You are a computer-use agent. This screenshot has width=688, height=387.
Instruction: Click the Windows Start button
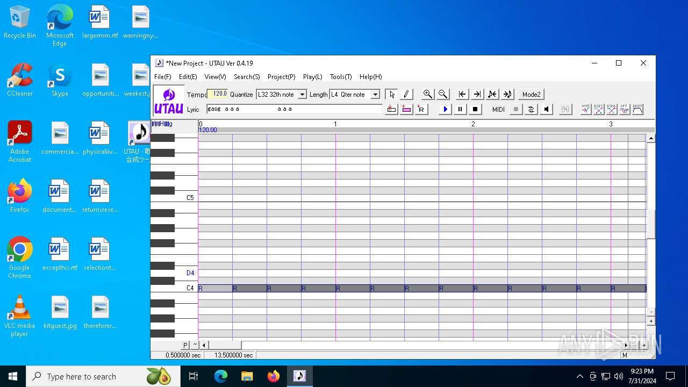13,376
